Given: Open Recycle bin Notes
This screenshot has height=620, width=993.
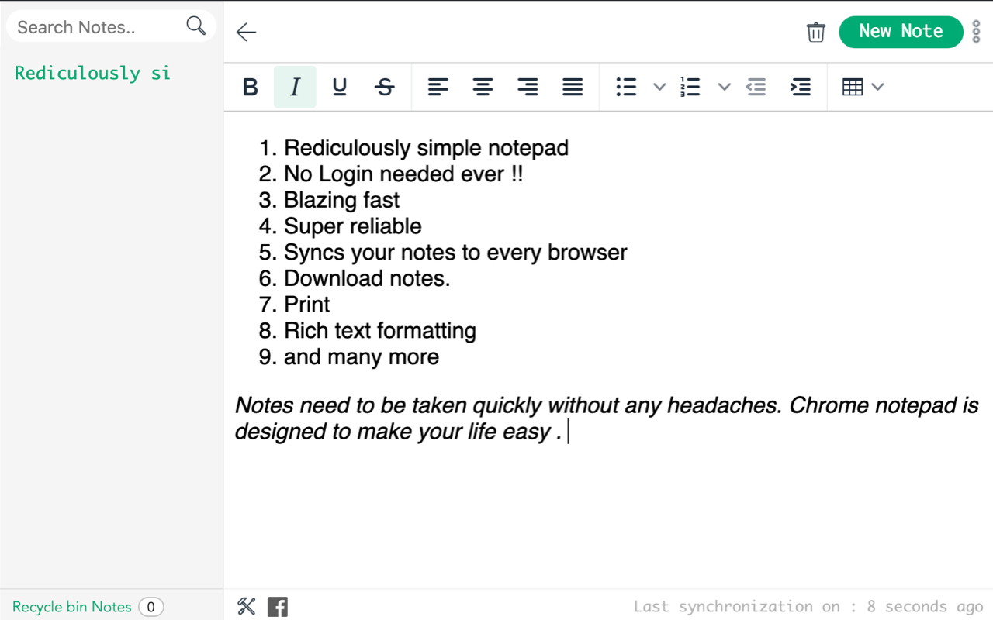Looking at the screenshot, I should pyautogui.click(x=72, y=607).
